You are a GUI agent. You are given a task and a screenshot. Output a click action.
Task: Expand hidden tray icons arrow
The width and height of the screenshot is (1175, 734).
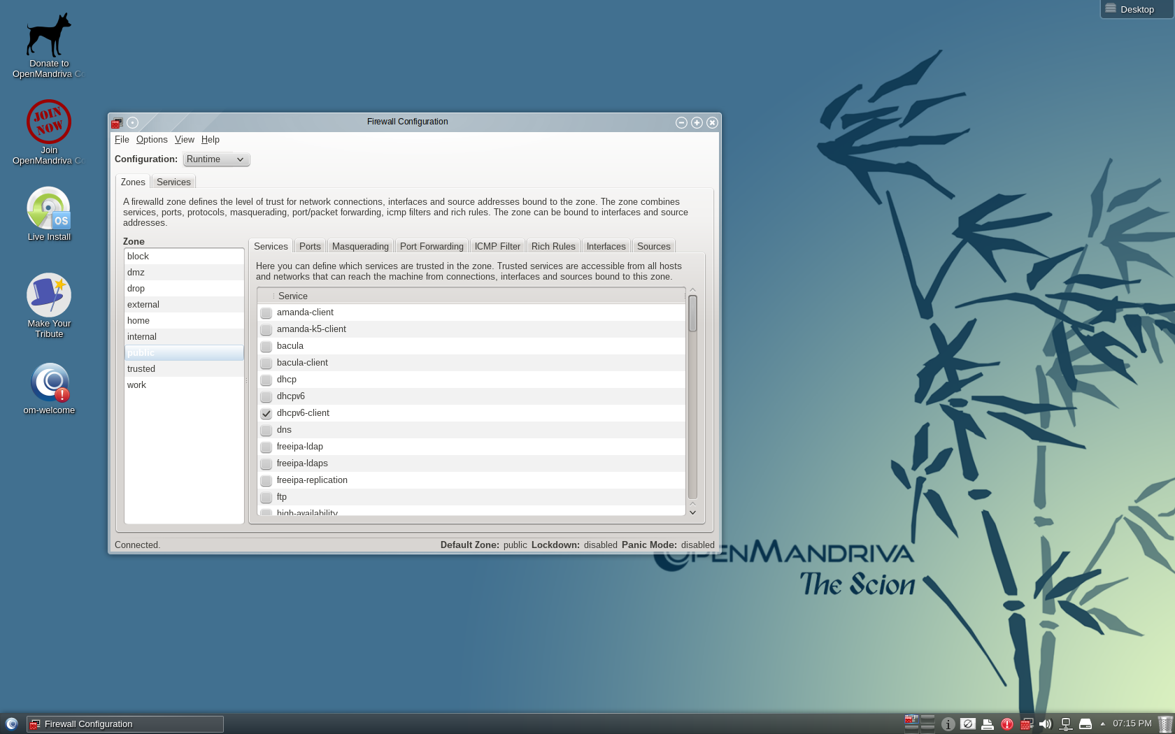tap(1103, 724)
